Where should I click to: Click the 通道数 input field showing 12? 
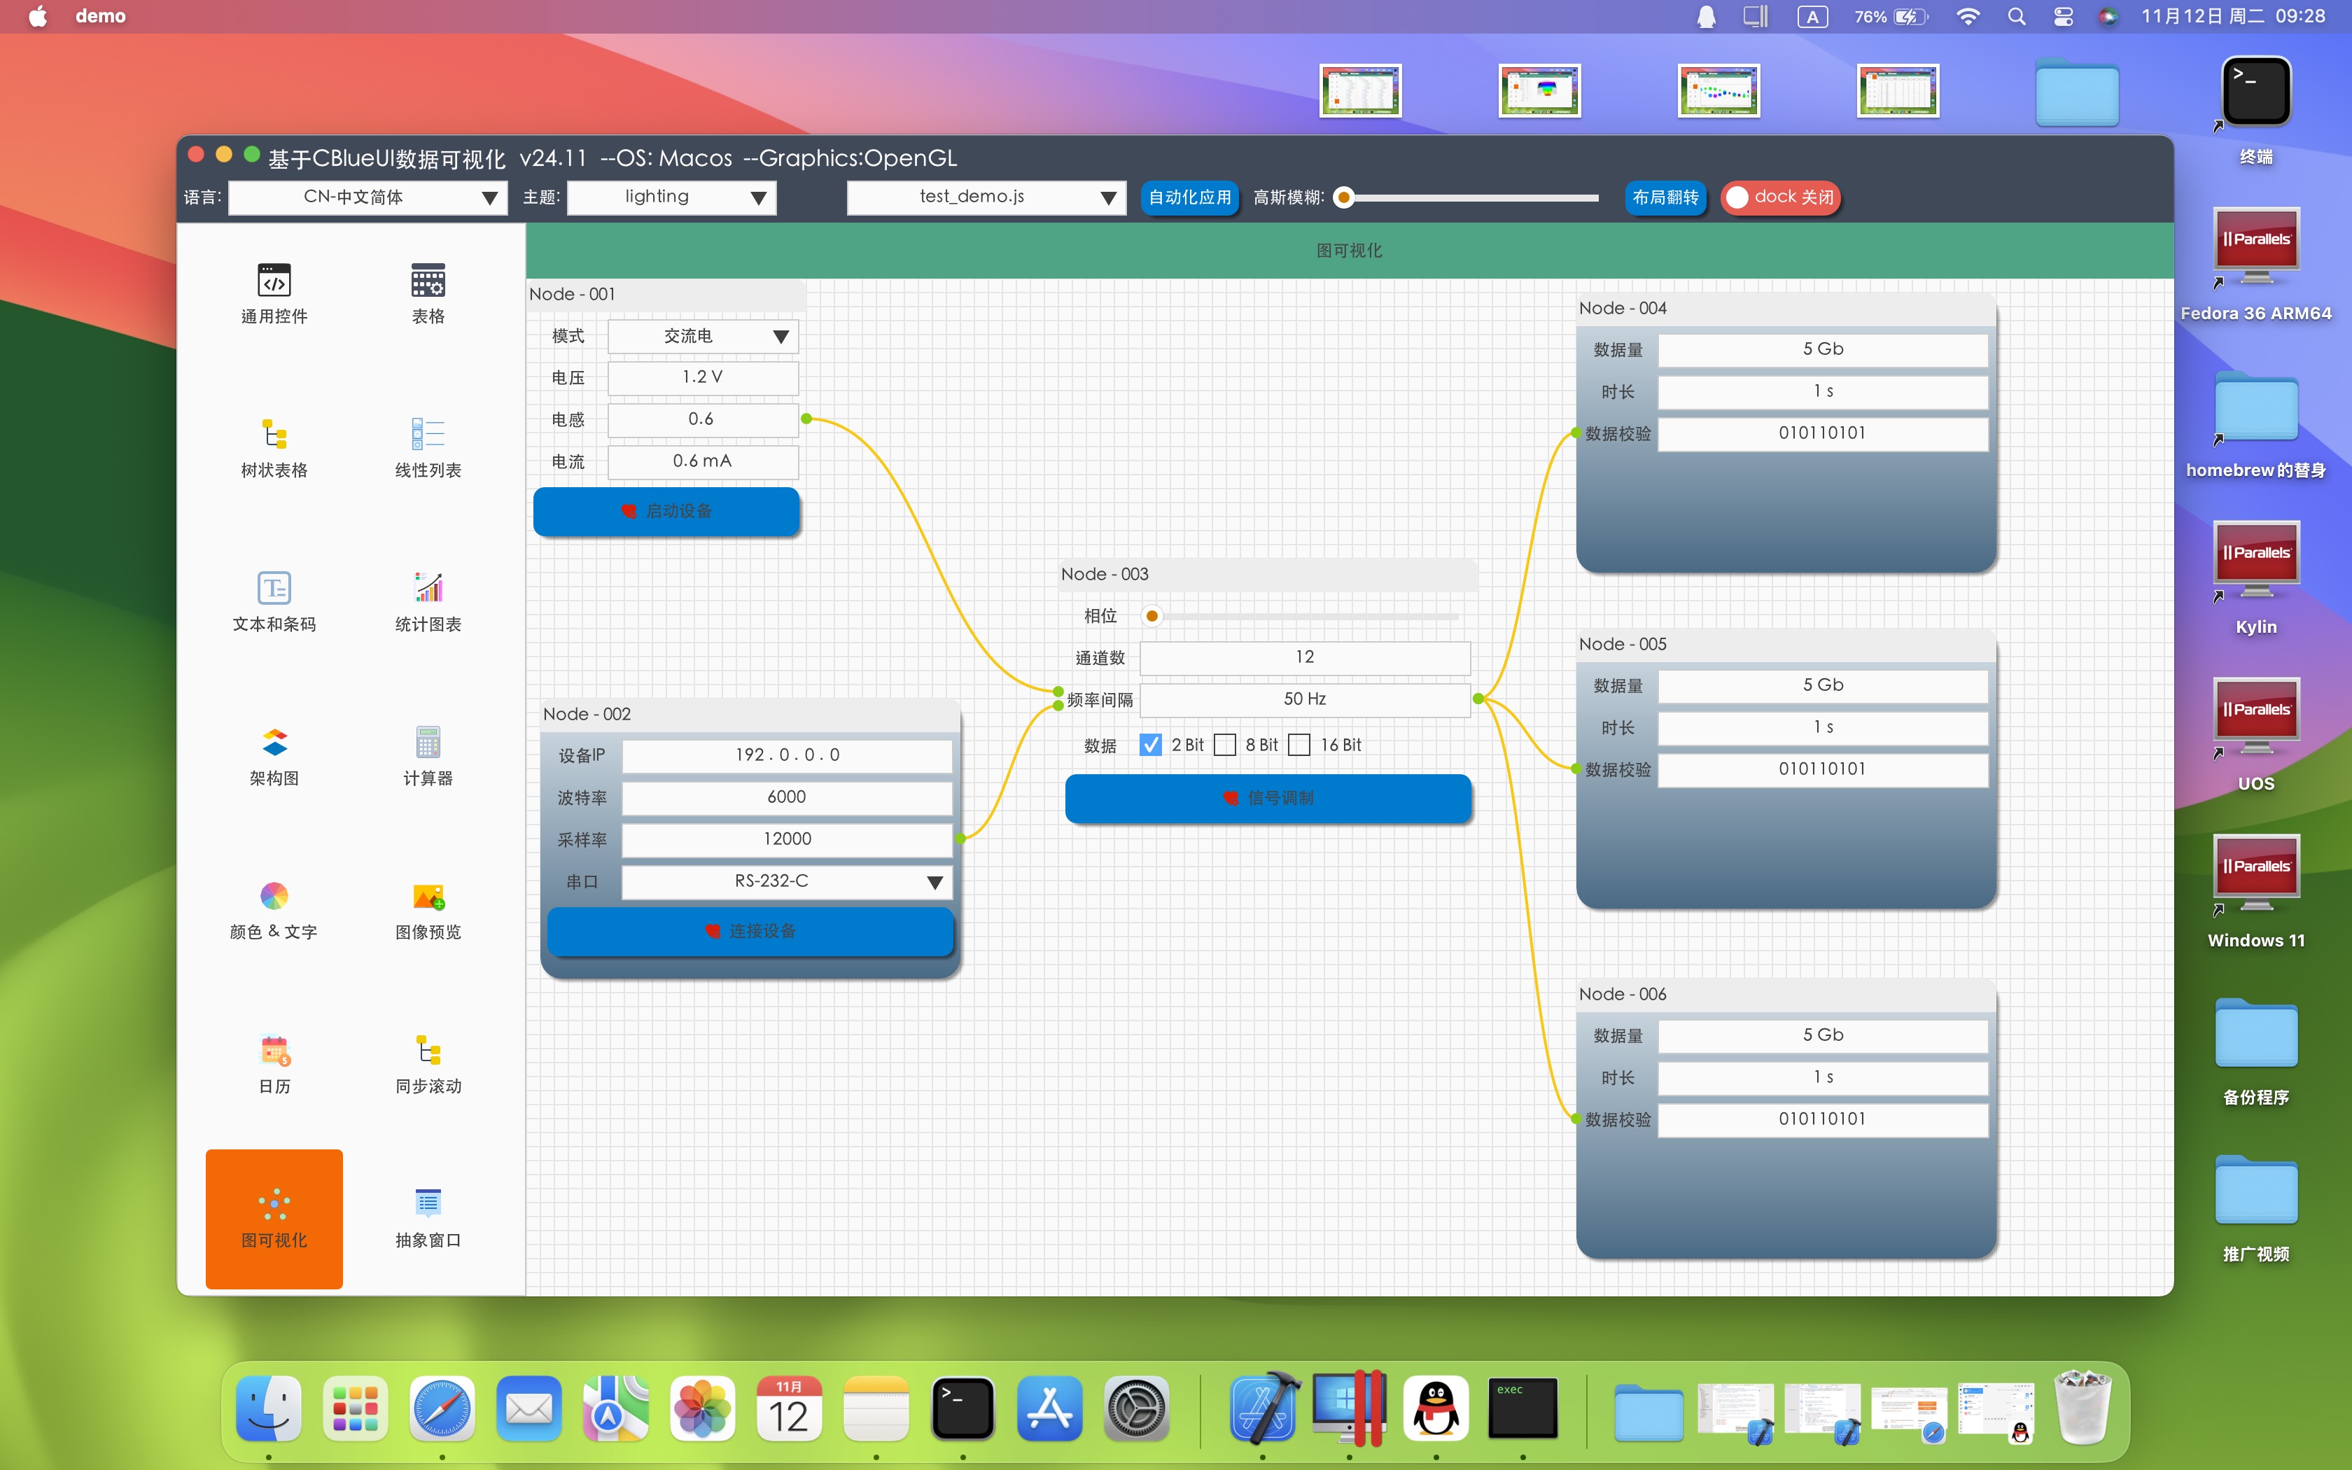(1304, 657)
